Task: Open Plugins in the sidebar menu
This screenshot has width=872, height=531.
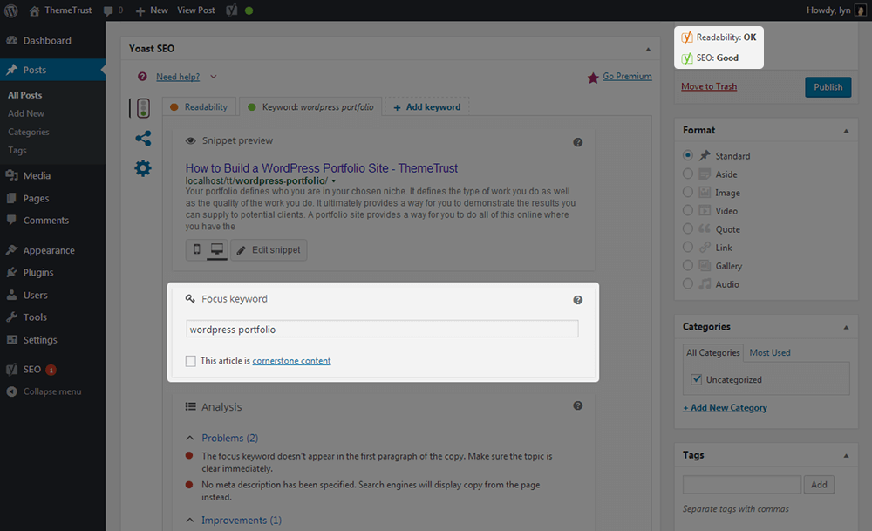Action: (38, 273)
